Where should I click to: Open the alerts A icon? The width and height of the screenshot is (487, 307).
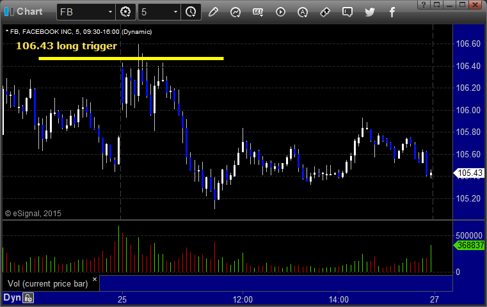303,12
